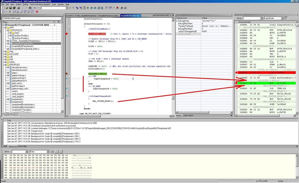Open the IData memory zone dropdown
Image resolution: width=299 pixels, height=183 pixels.
(x=48, y=151)
